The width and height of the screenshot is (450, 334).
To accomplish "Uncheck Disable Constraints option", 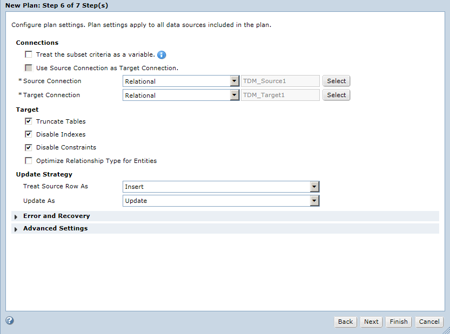I will coord(29,147).
